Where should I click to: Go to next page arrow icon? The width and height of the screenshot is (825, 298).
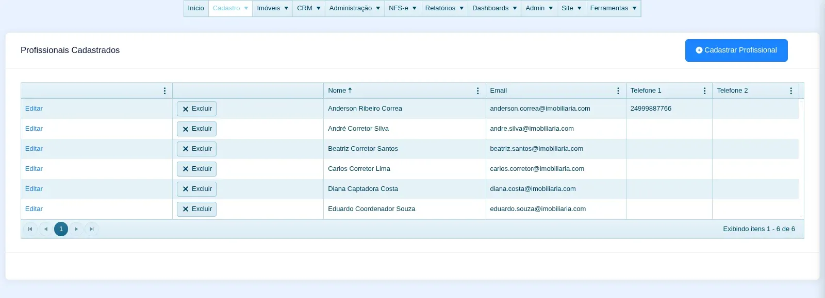coord(76,229)
